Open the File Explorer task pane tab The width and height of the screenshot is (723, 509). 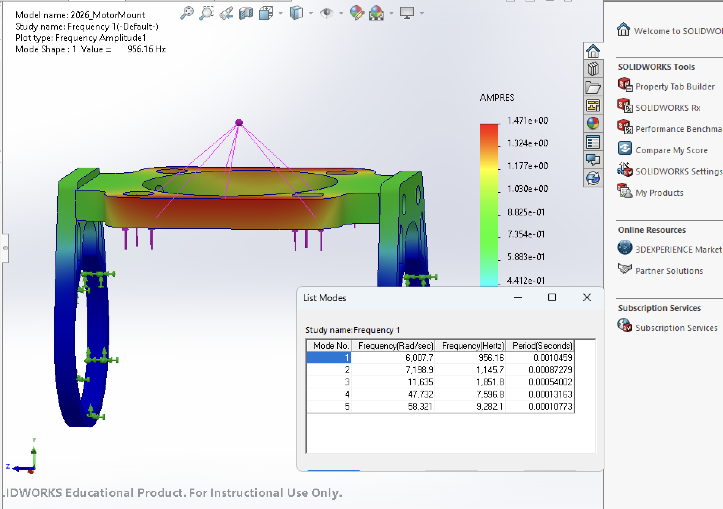[x=594, y=87]
